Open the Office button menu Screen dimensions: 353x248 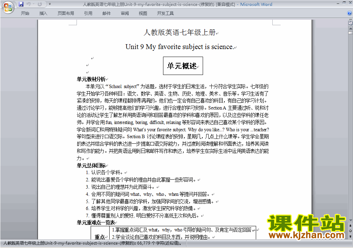coord(8,8)
